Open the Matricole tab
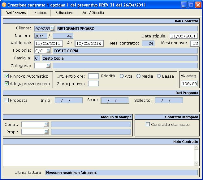The image size is (203, 180). click(41, 13)
